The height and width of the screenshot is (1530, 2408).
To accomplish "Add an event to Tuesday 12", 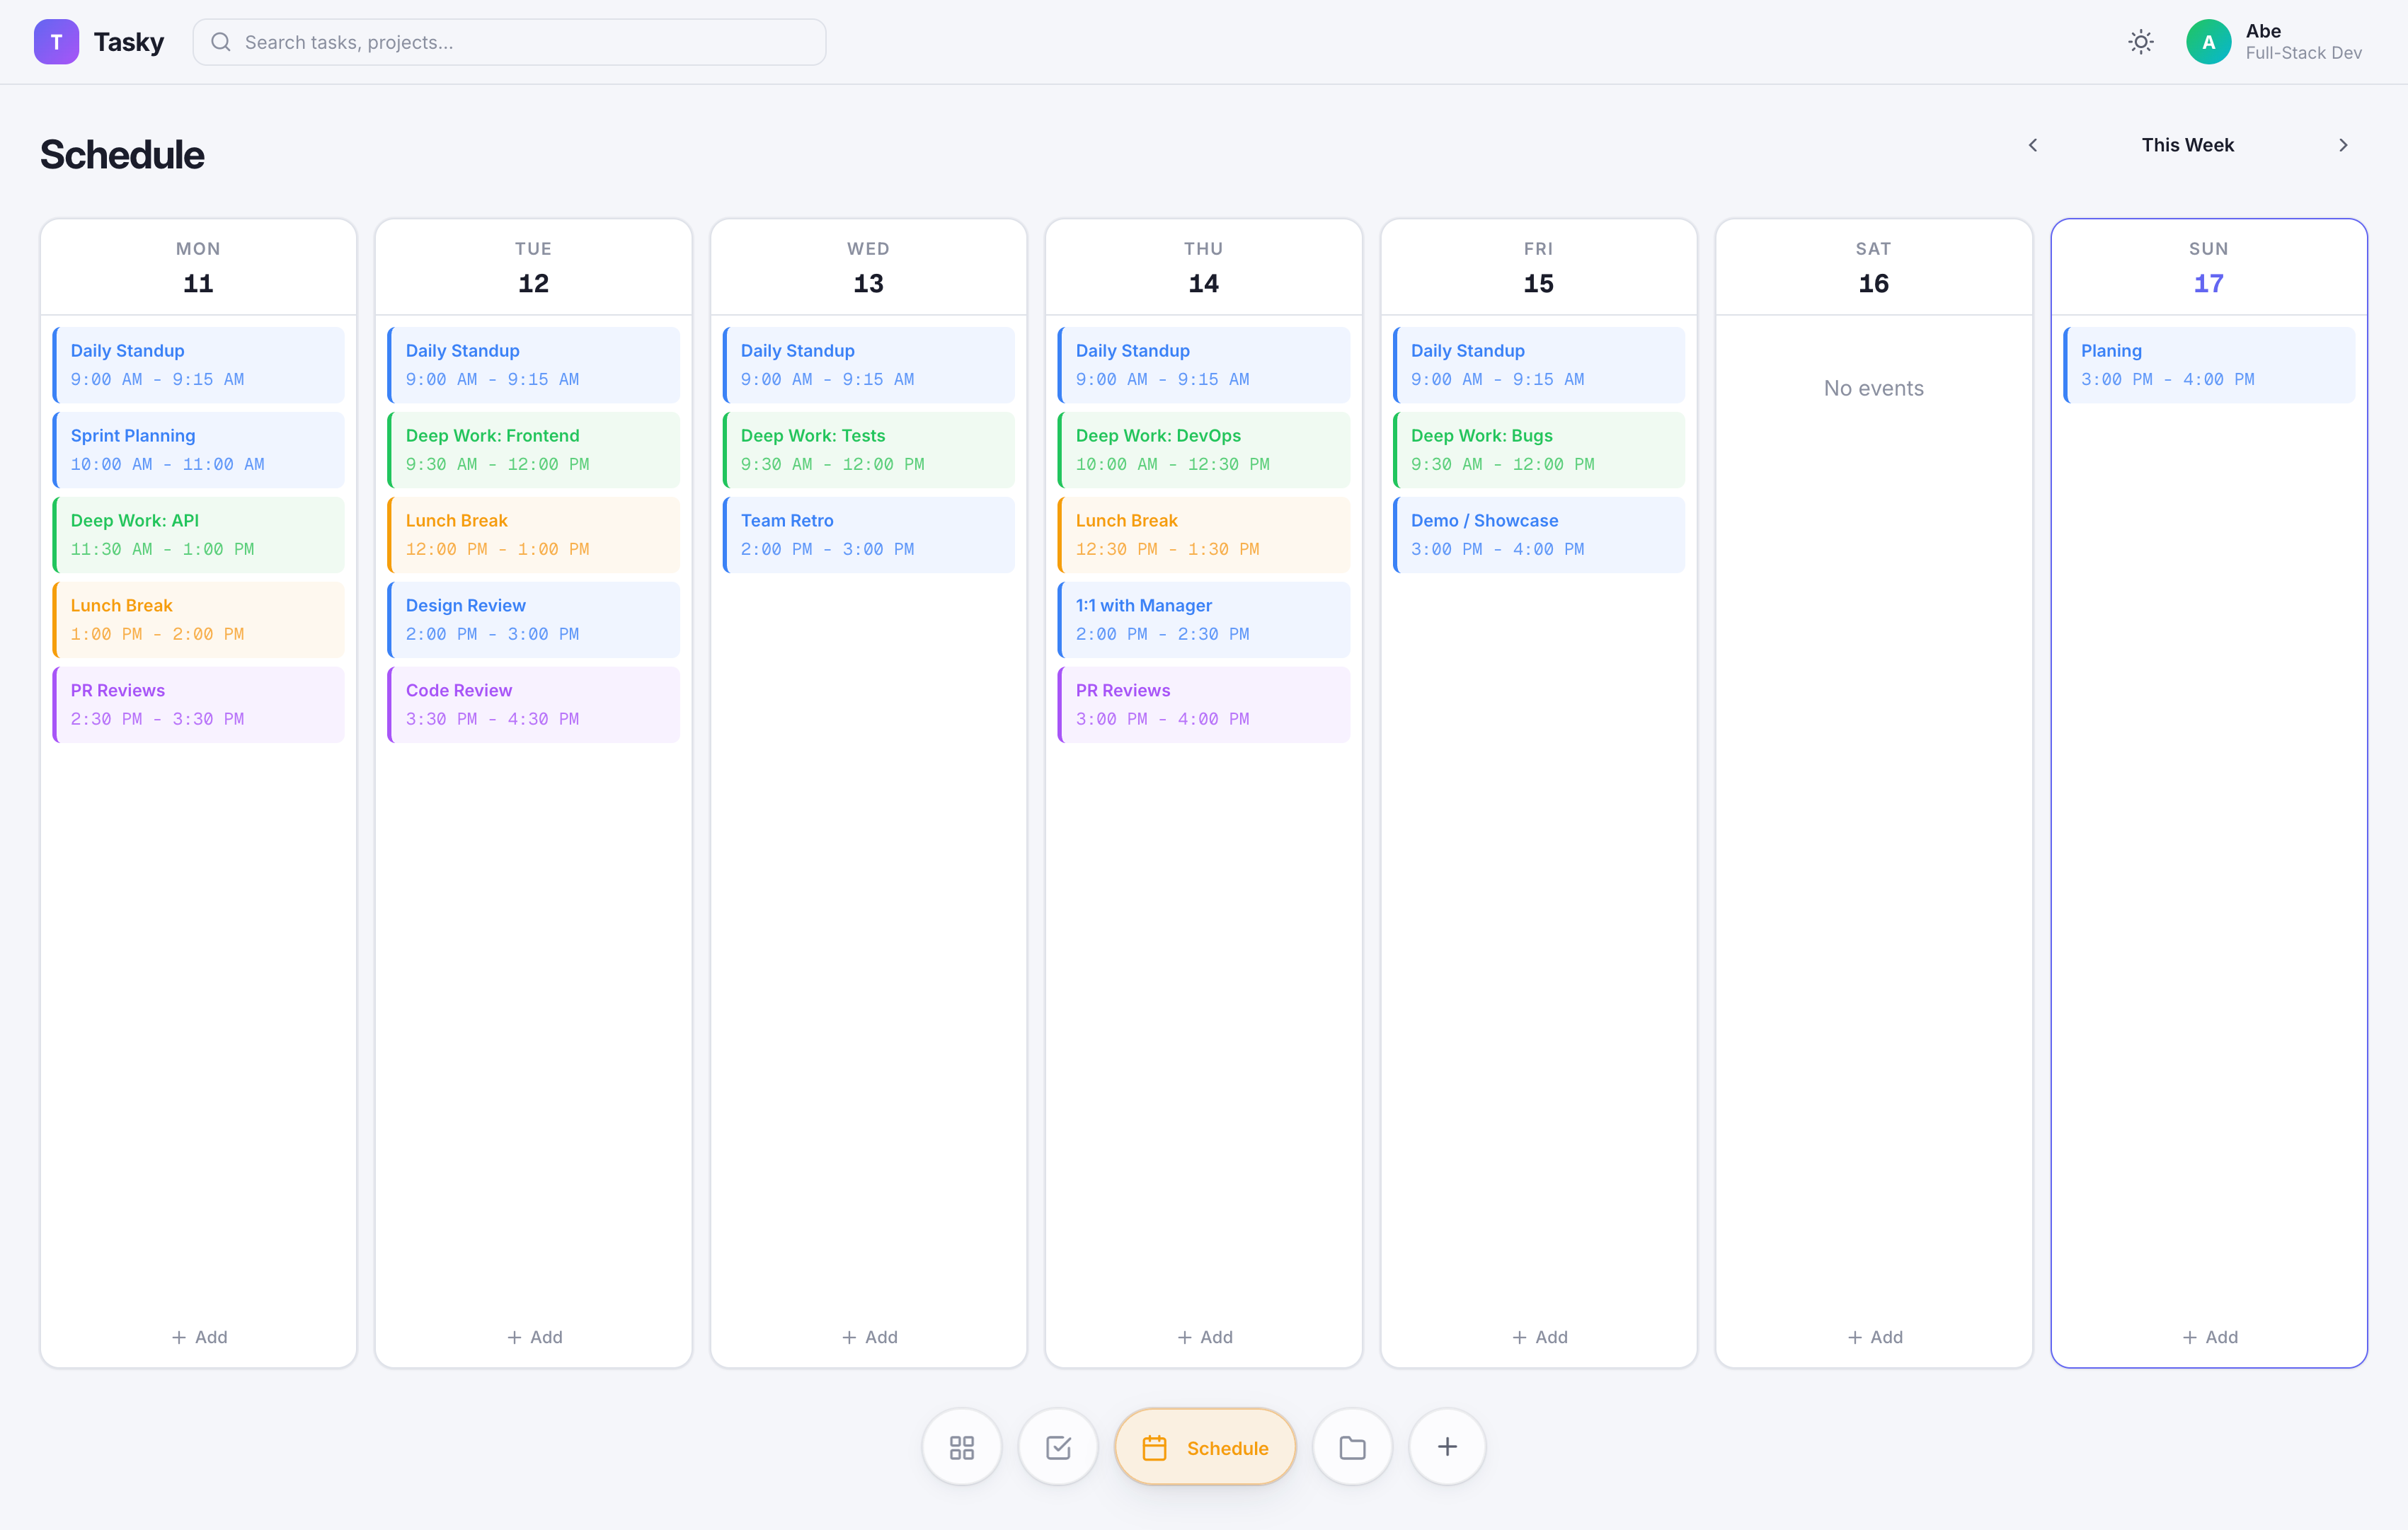I will pyautogui.click(x=534, y=1337).
